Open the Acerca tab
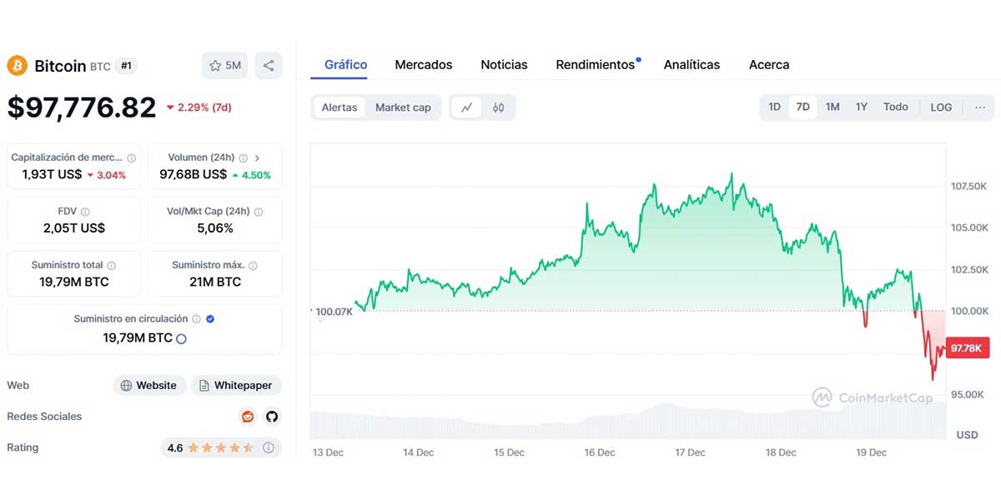1001x500 pixels. point(769,65)
